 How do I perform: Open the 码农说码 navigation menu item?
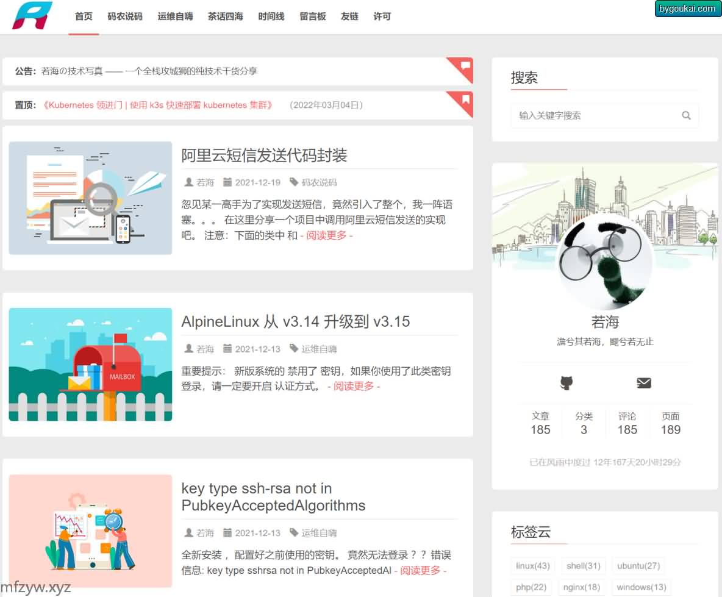[125, 16]
